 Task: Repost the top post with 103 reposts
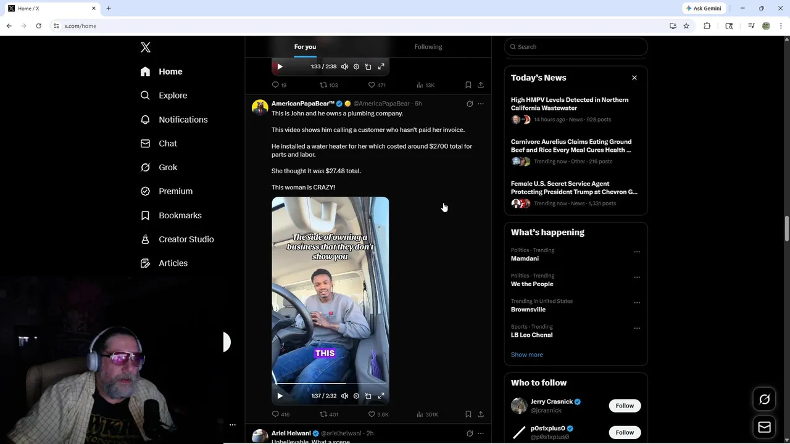[328, 85]
